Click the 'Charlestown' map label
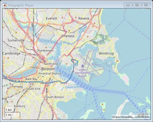Screen dimensions: 153x122 [x=45, y=51]
